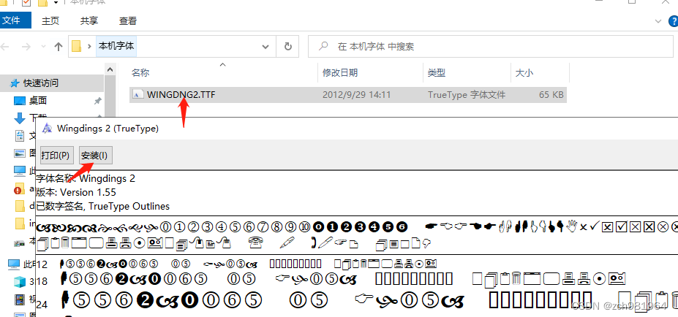The image size is (678, 317).
Task: Open the 文件 ribbon tab
Action: coord(15,20)
